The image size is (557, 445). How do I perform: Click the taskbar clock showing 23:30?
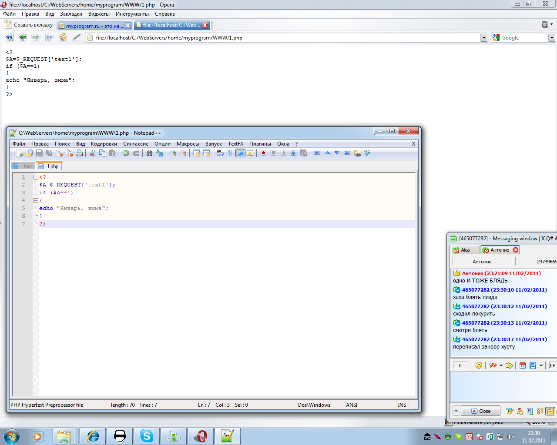pos(534,437)
